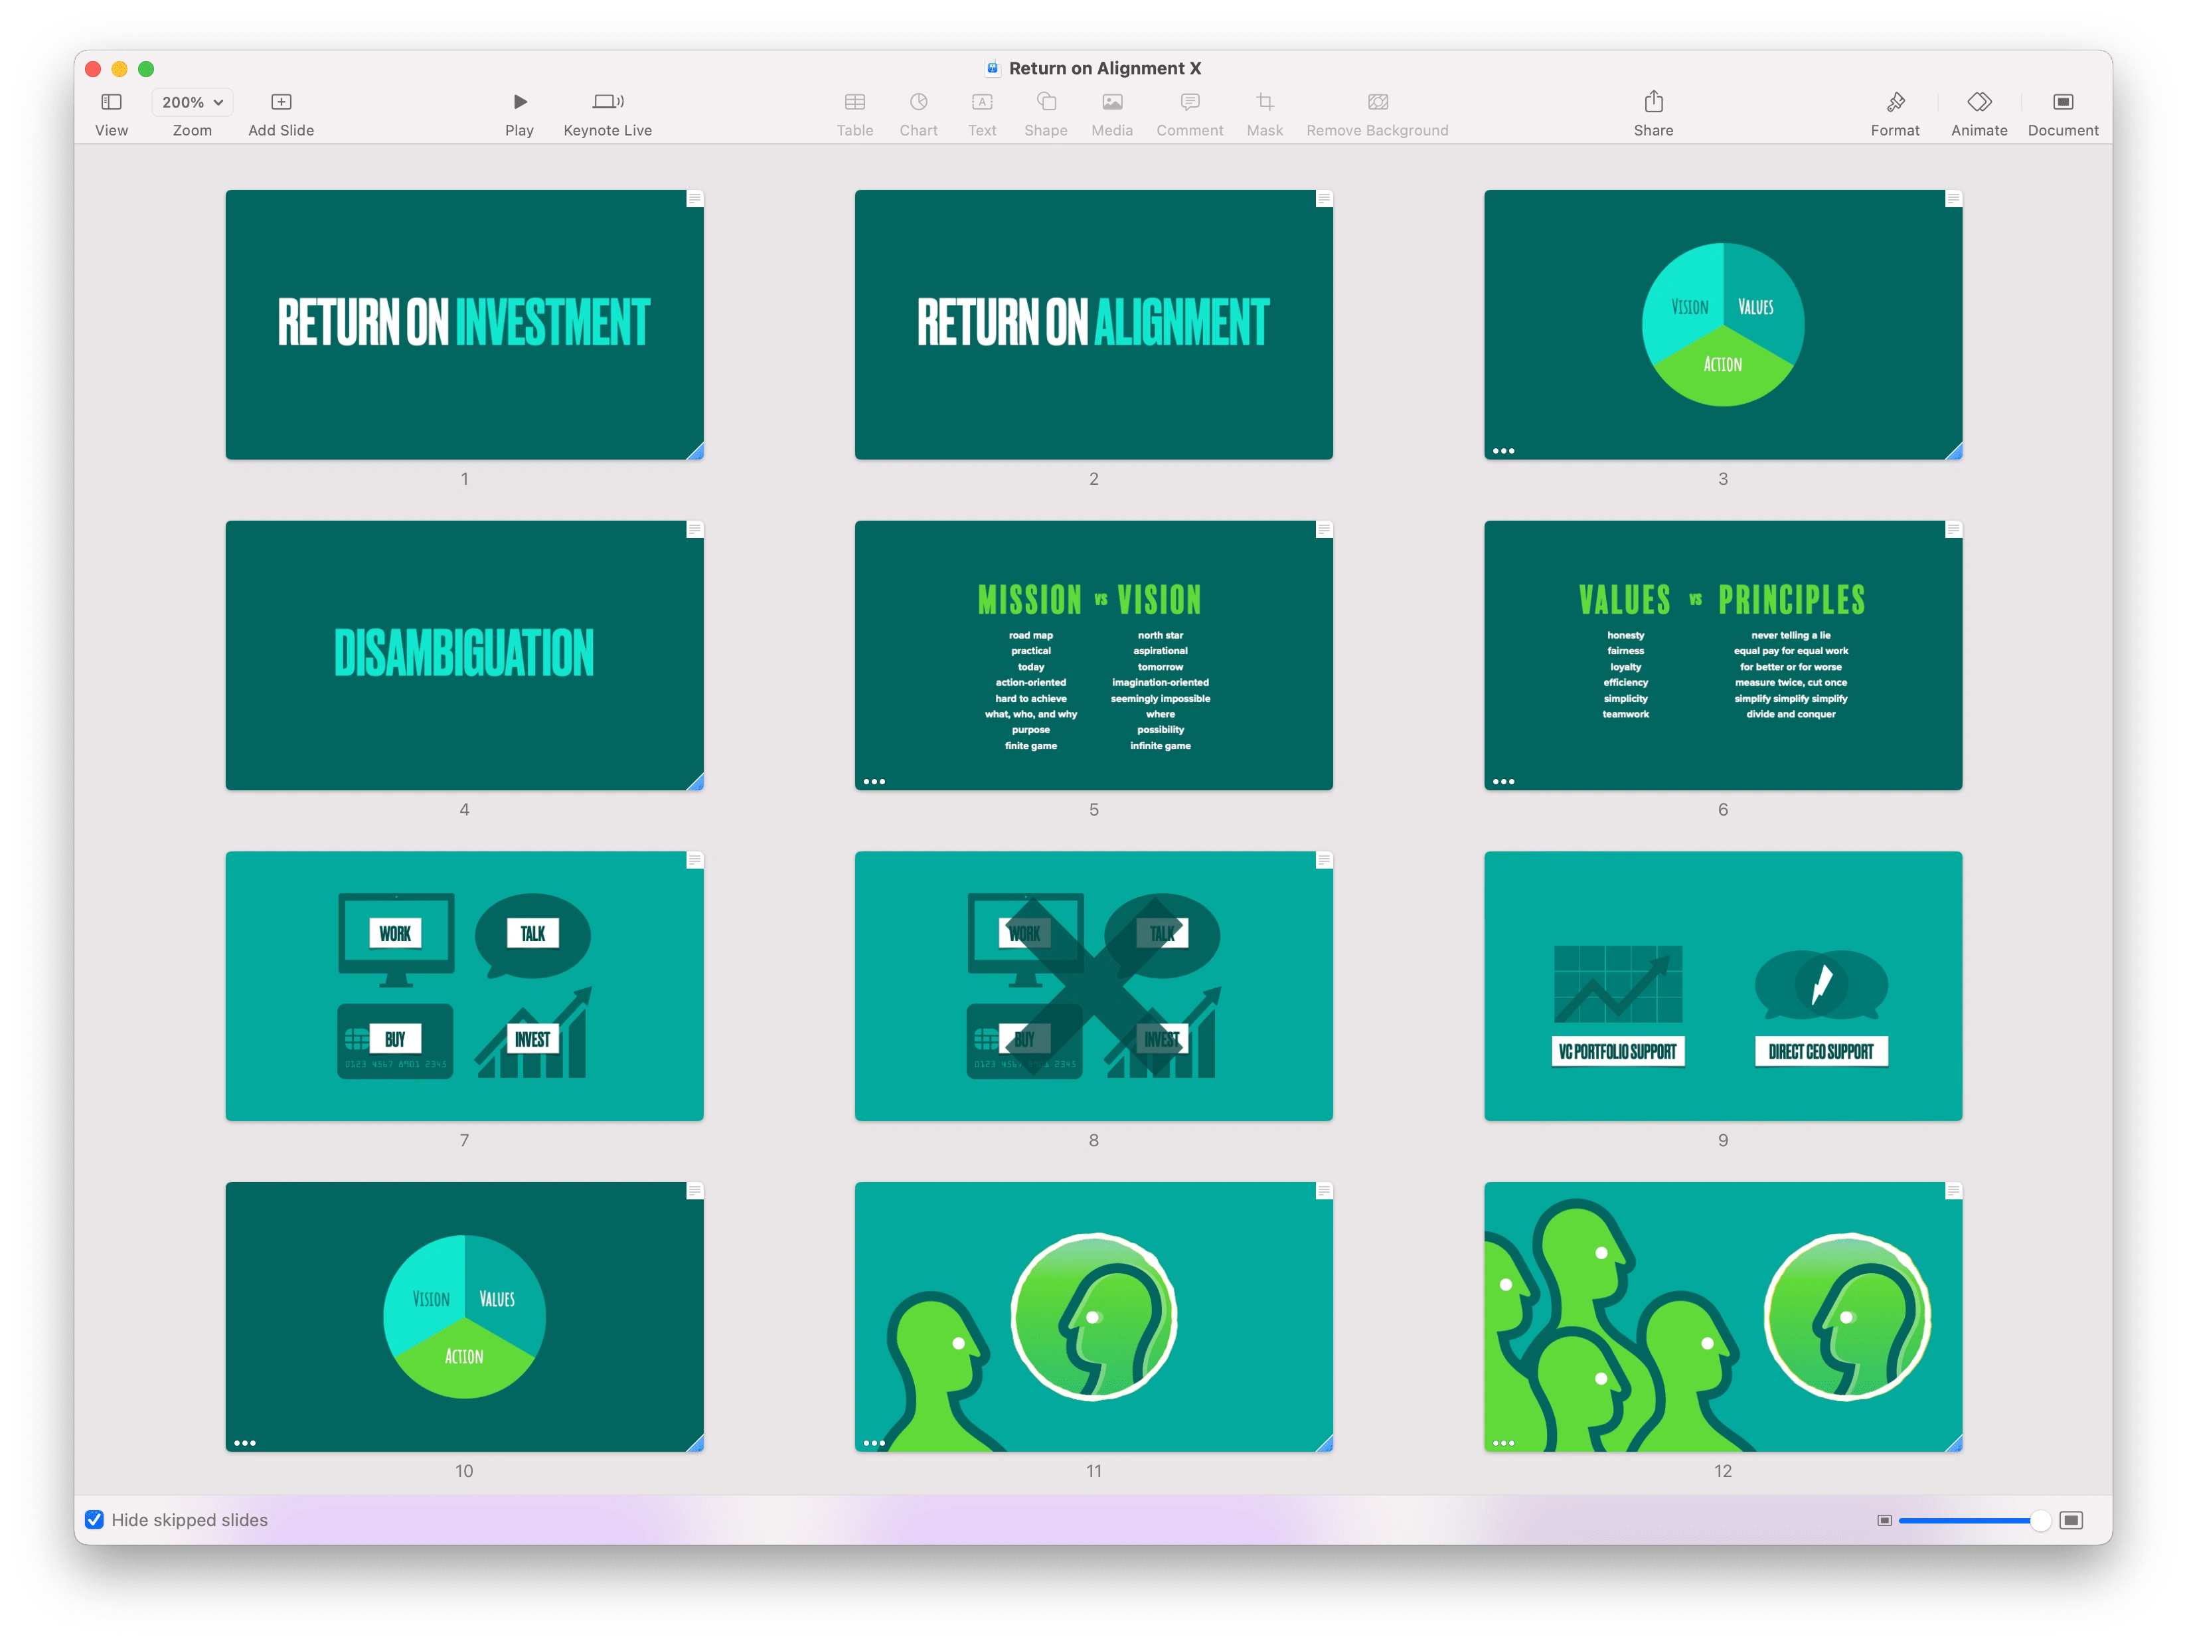Viewport: 2187px width, 1643px height.
Task: Open the Media menu
Action: (1111, 114)
